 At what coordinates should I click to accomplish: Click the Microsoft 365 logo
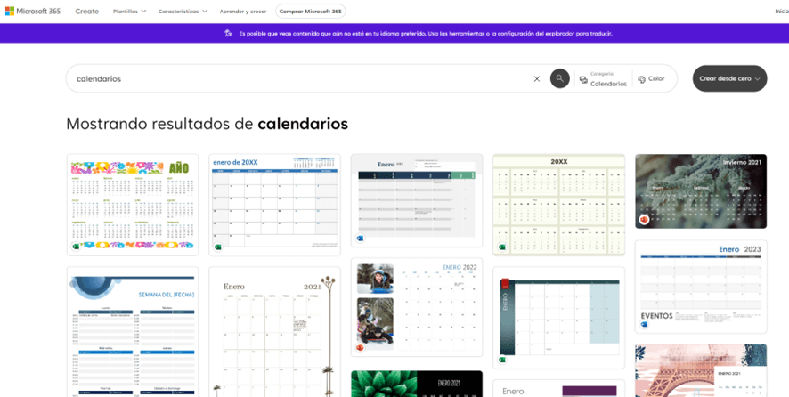pos(33,11)
